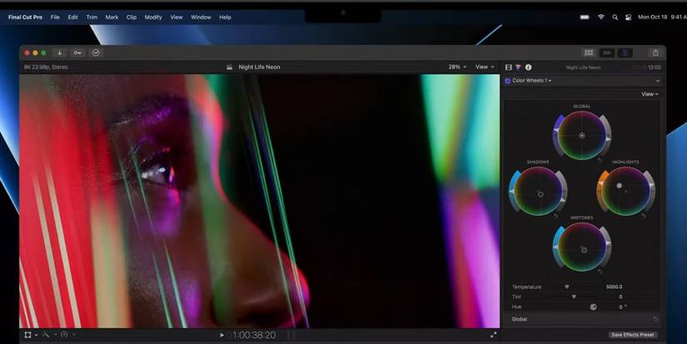Screen dimensions: 687x344
Task: Reset the Global parameter row arrow
Action: pos(655,319)
